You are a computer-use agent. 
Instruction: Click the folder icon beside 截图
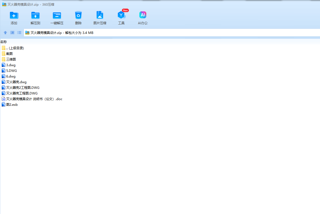click(3, 54)
